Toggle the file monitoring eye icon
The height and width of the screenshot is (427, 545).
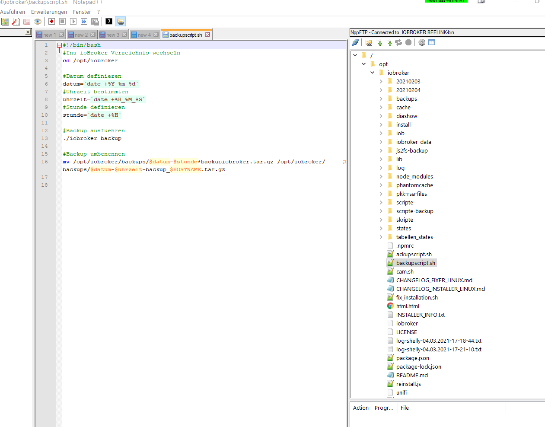click(38, 22)
